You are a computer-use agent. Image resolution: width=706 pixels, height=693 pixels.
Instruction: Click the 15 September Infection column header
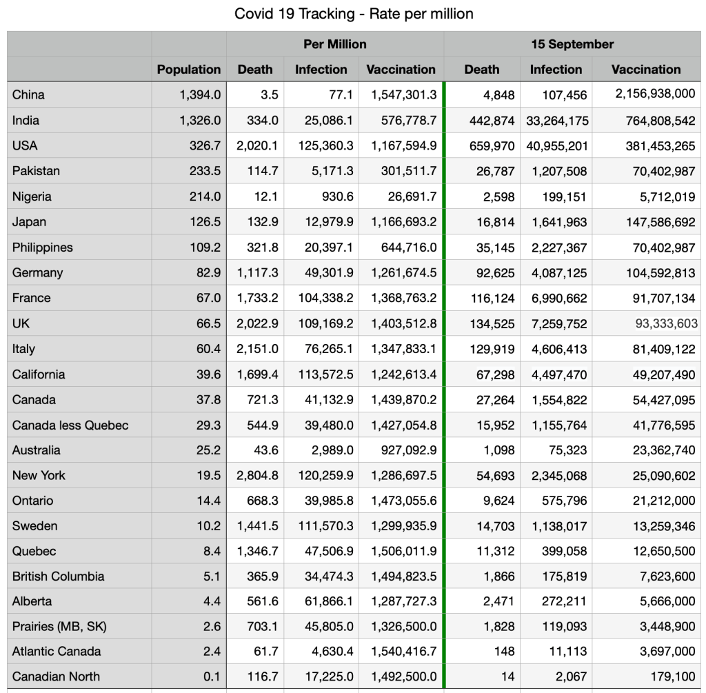click(x=556, y=70)
